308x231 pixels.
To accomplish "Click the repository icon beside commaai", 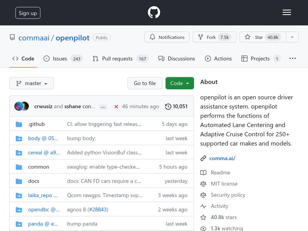I will point(12,37).
